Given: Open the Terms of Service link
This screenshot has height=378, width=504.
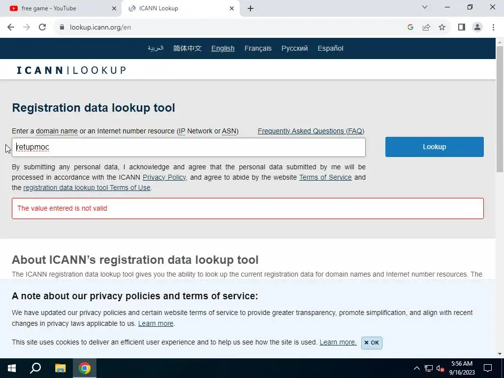Looking at the screenshot, I should (x=325, y=177).
